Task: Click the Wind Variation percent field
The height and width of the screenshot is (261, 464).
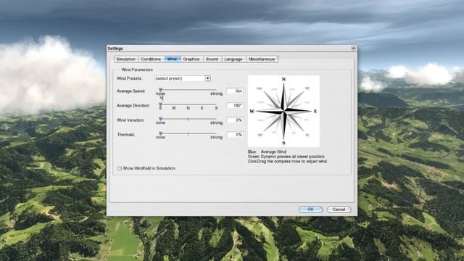Action: 235,120
